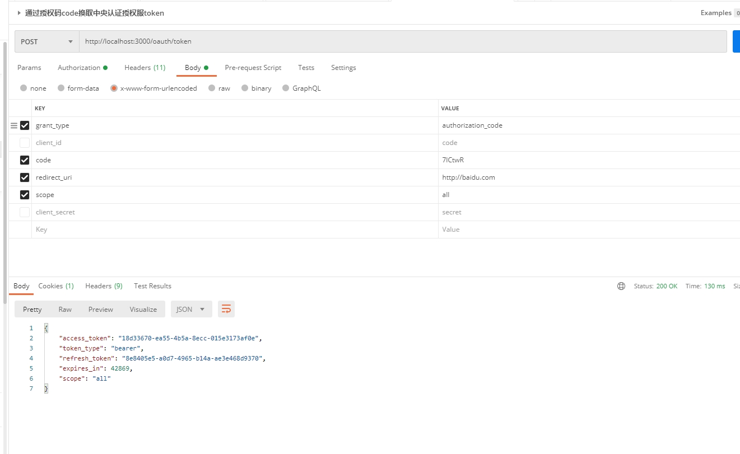Click the authorization_code value cell
This screenshot has width=740, height=454.
point(589,125)
